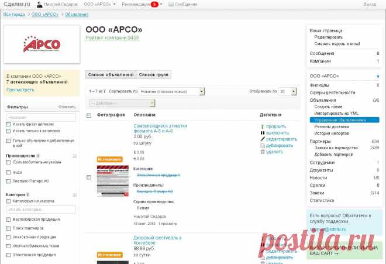Click Просмотреть expiring listings link

20,90
